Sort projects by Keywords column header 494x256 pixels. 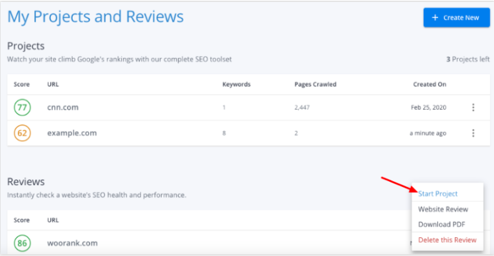coord(236,84)
